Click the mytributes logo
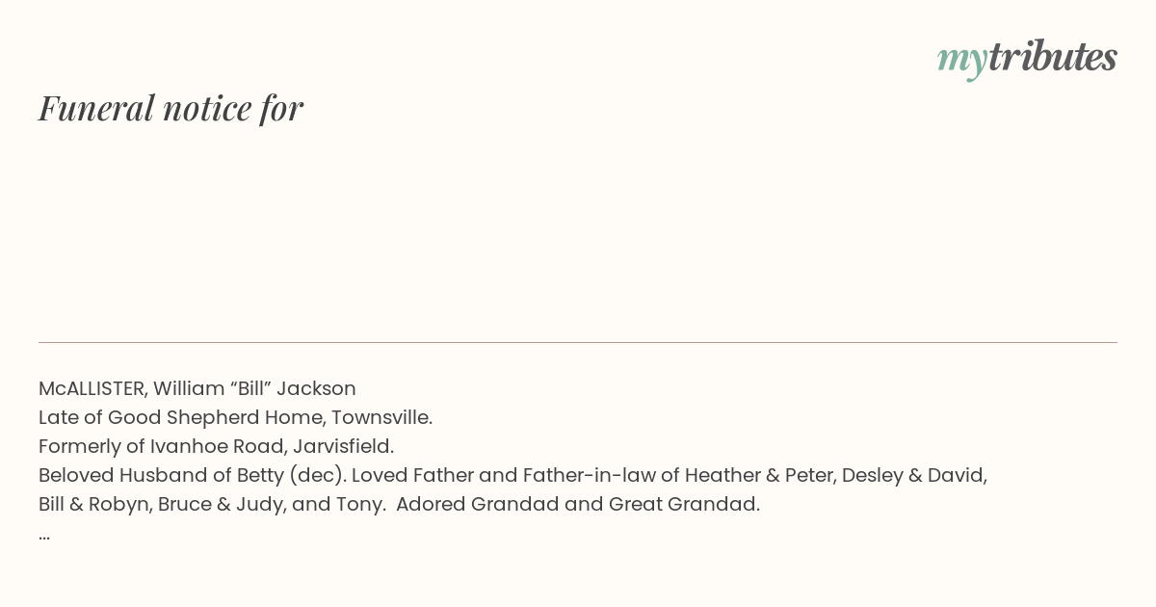This screenshot has height=607, width=1156. coord(1027,59)
